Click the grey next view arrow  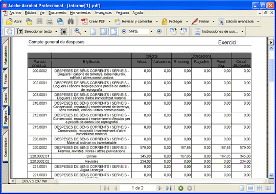pos(190,188)
